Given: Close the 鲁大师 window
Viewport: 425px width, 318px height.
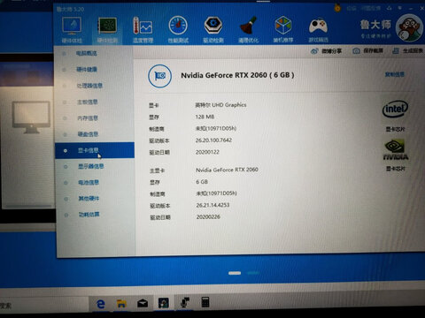Looking at the screenshot, I should 421,8.
